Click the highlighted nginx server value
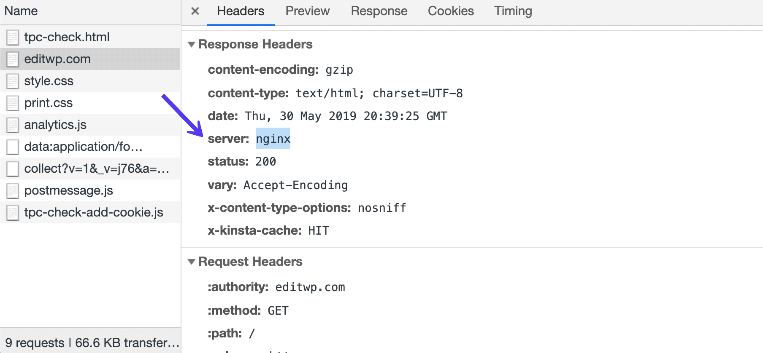763x353 pixels. pyautogui.click(x=273, y=138)
